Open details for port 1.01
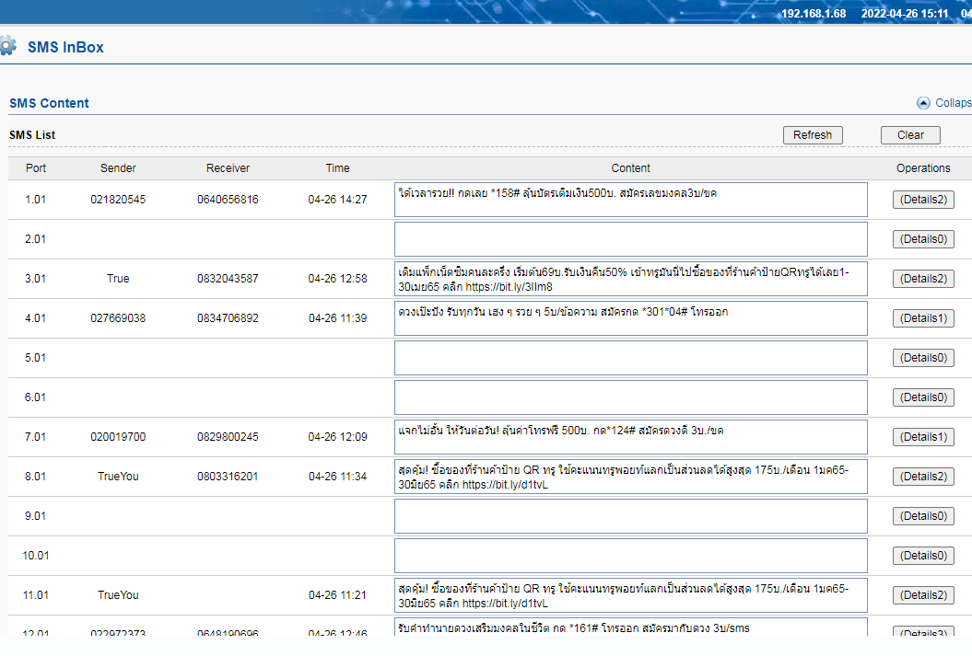 pos(922,200)
